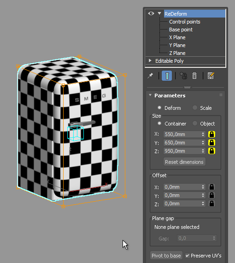Collapse the ReDeform modifier sub-tree
Viewport: 235px width, 263px height.
tap(159, 13)
